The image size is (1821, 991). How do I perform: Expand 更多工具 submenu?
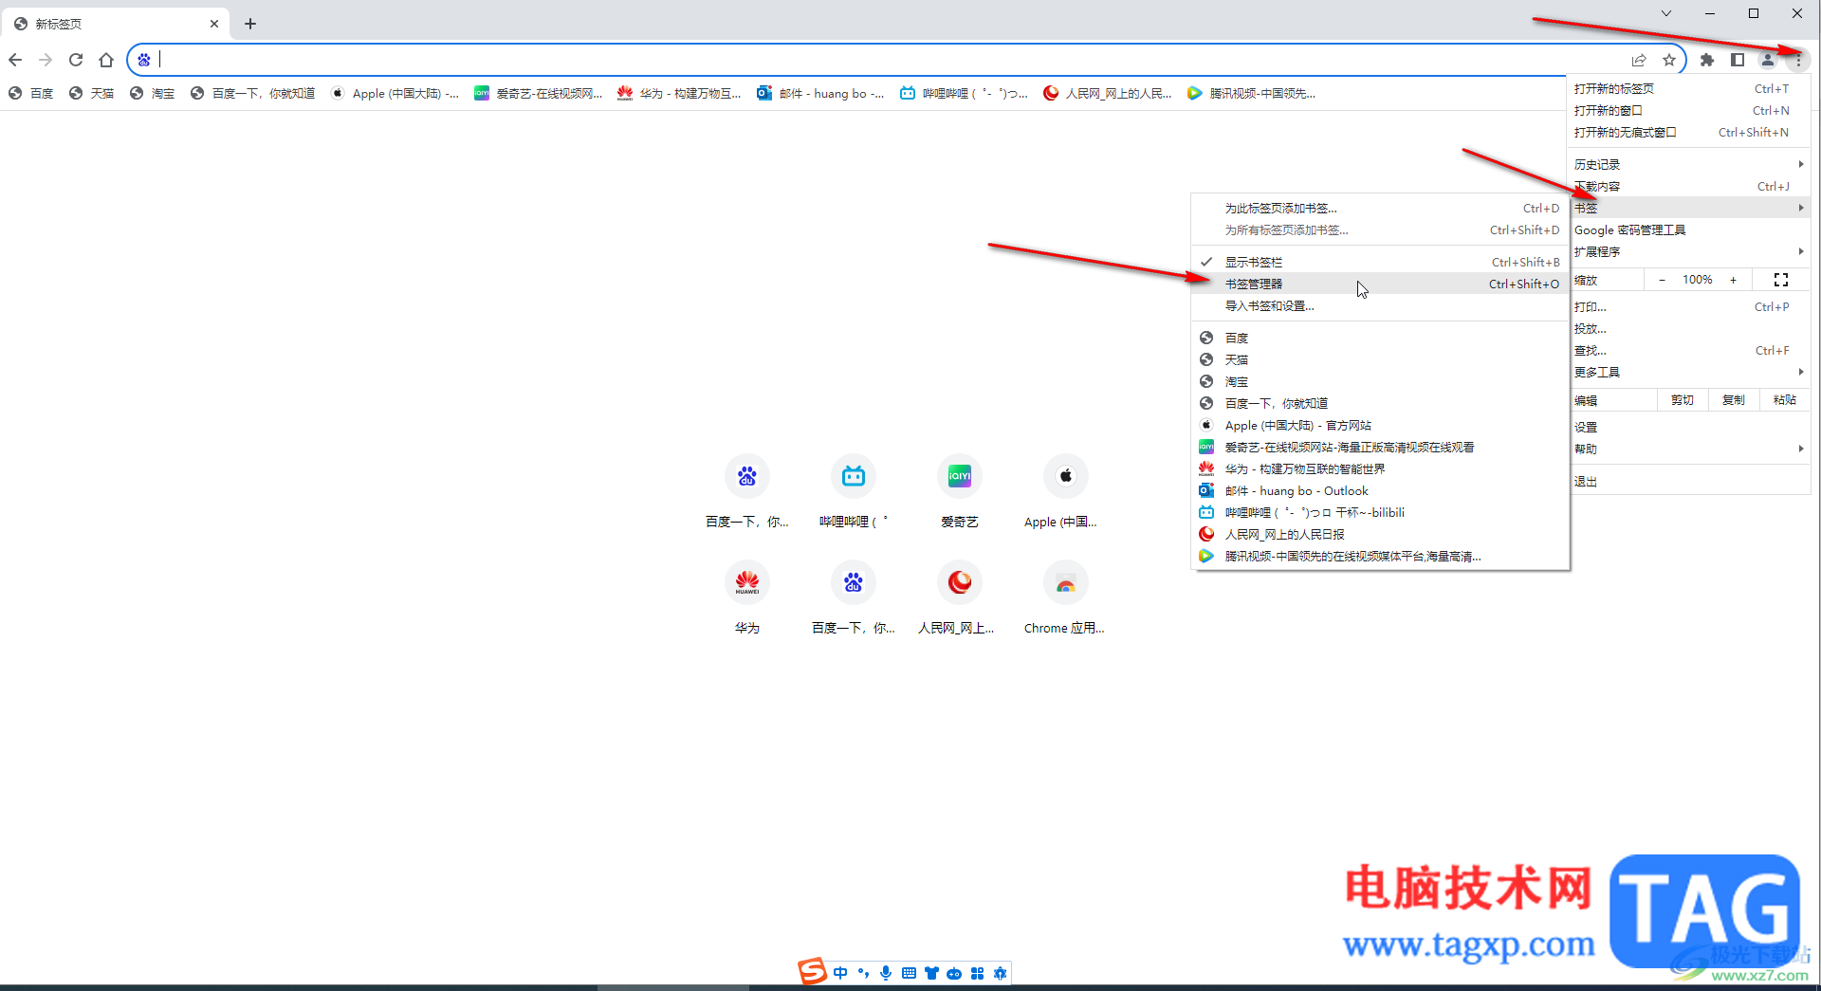(x=1688, y=372)
